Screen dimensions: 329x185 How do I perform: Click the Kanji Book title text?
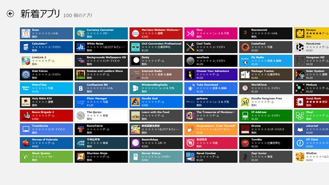pos(314,98)
